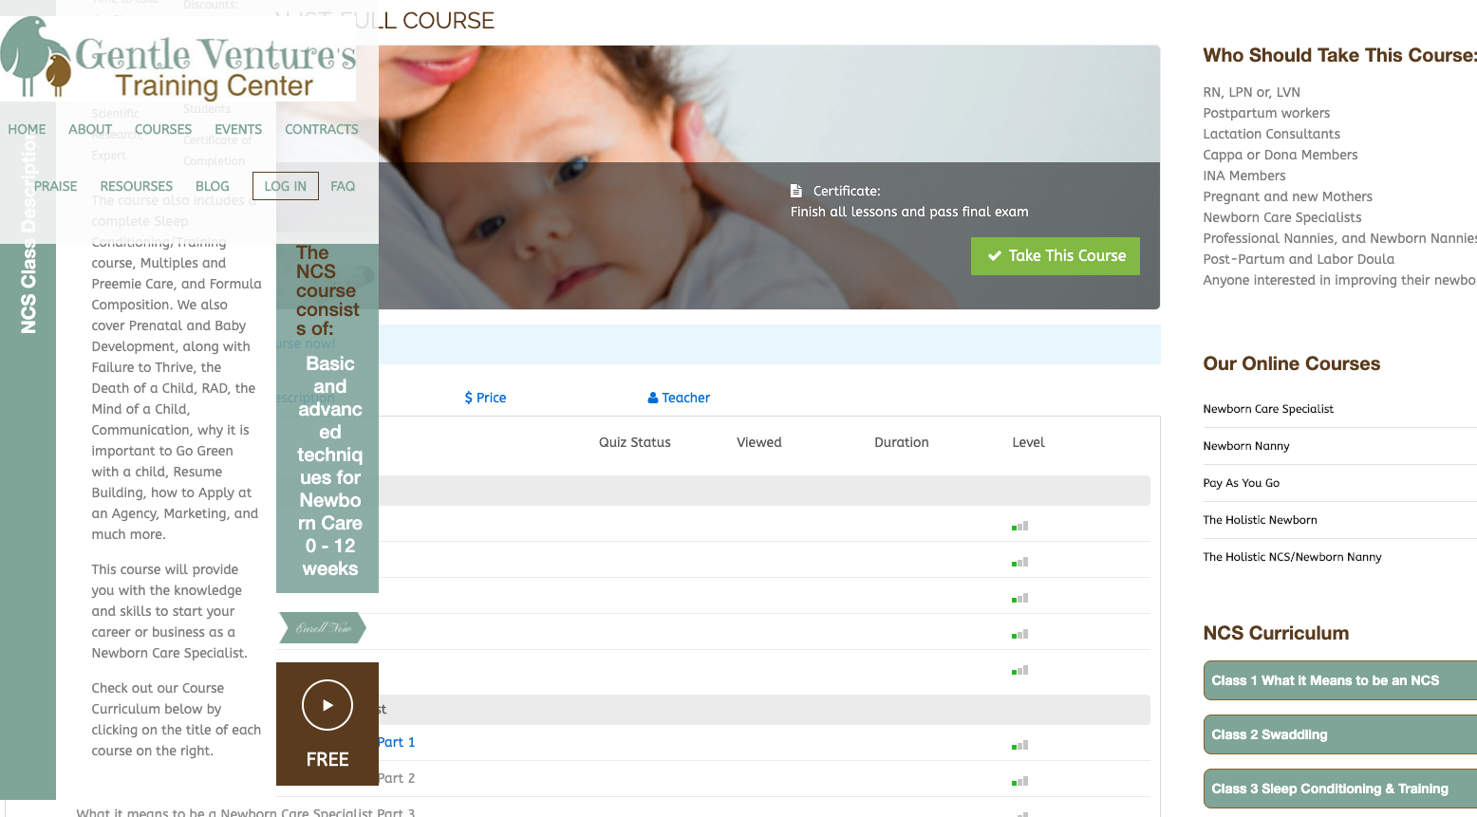This screenshot has height=817, width=1477.
Task: Open the Pay As You Go course
Action: point(1241,483)
